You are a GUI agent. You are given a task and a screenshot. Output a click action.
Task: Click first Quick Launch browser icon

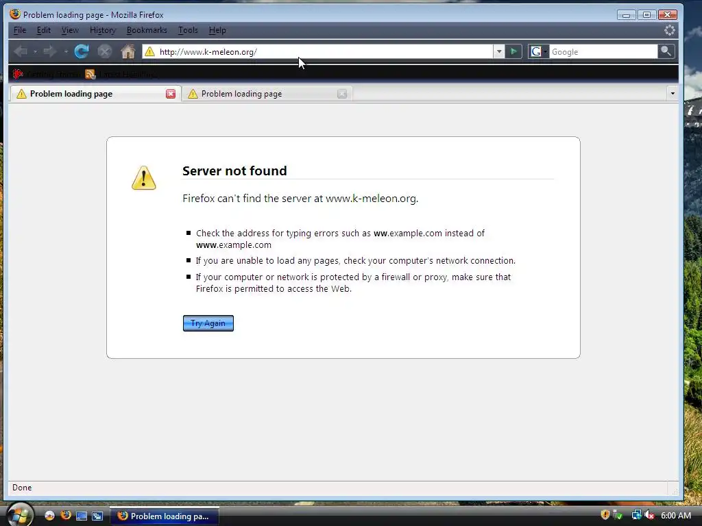tap(49, 516)
